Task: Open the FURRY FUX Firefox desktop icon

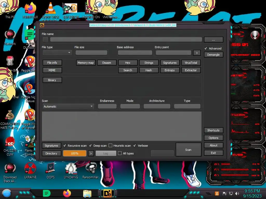Action: point(30,10)
